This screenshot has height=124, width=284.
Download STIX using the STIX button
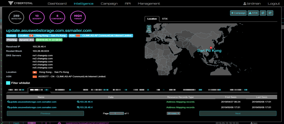point(253,13)
